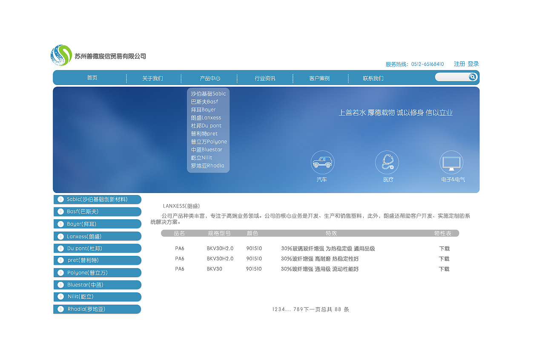Click the arrow icon beside Polyone sidebar item
This screenshot has height=340, width=545.
(60, 272)
